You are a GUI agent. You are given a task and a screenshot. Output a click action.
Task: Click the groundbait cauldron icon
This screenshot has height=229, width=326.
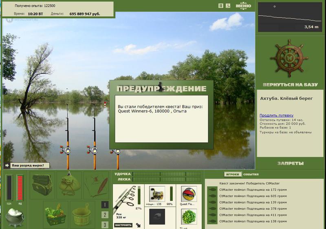tap(15, 218)
